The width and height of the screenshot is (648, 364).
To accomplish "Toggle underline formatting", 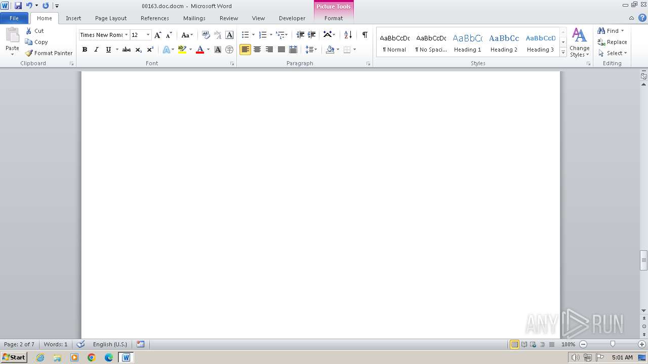I will click(x=108, y=50).
